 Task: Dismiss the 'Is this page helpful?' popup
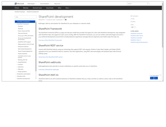tap(160, 75)
